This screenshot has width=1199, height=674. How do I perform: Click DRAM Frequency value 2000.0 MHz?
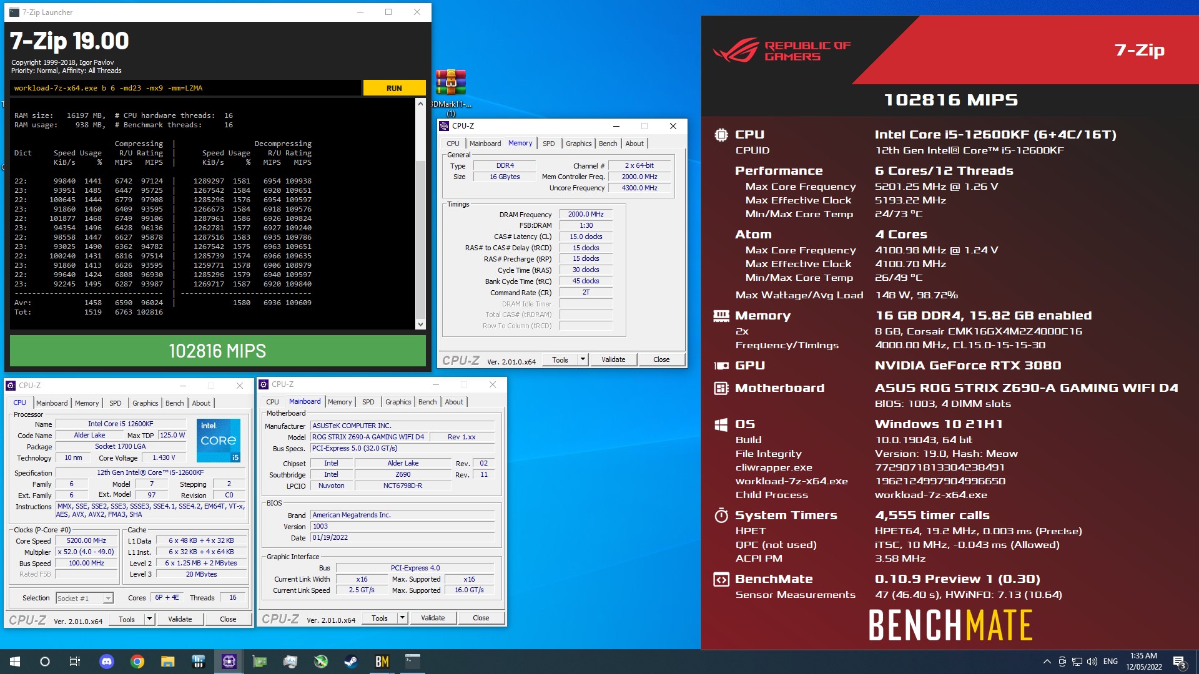[586, 214]
